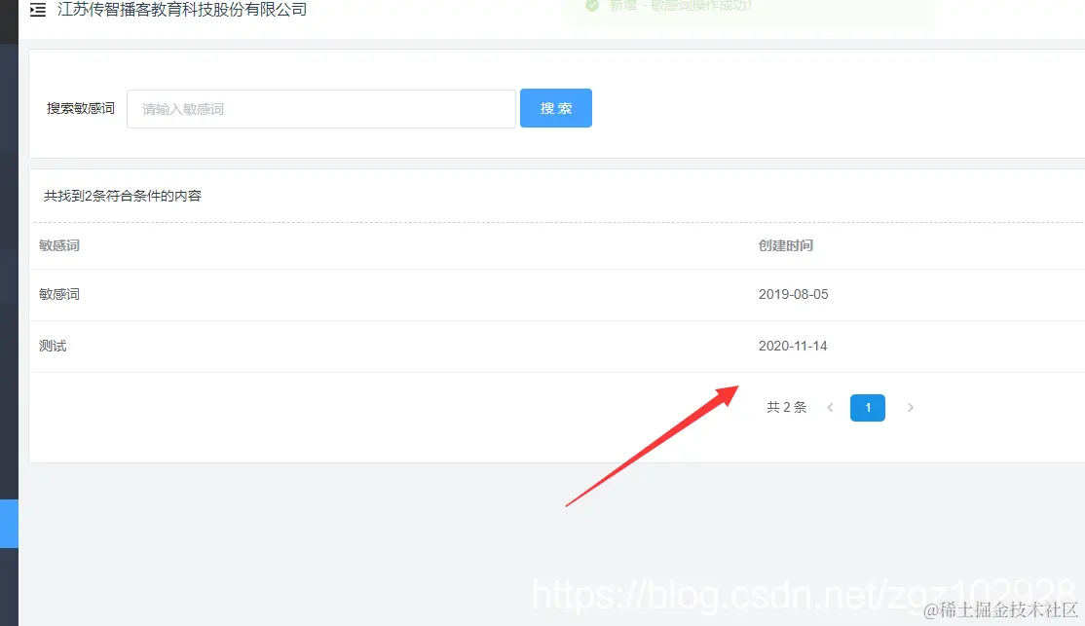Click the 共找到2条符合条件的内容 result summary
This screenshot has width=1085, height=626.
pos(123,196)
